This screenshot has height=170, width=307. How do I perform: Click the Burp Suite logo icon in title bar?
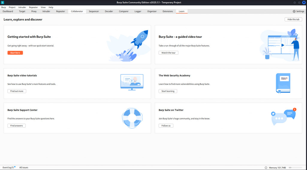[2, 2]
